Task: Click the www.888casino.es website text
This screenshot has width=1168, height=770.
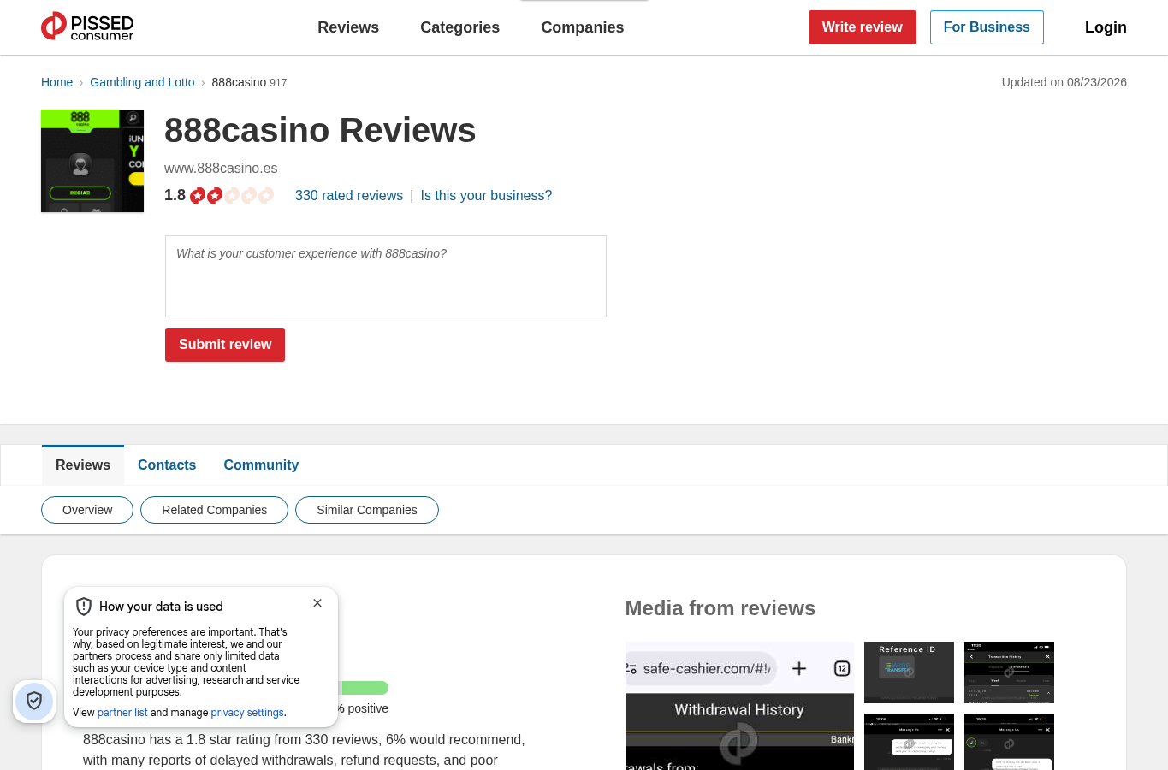Action: pyautogui.click(x=221, y=169)
